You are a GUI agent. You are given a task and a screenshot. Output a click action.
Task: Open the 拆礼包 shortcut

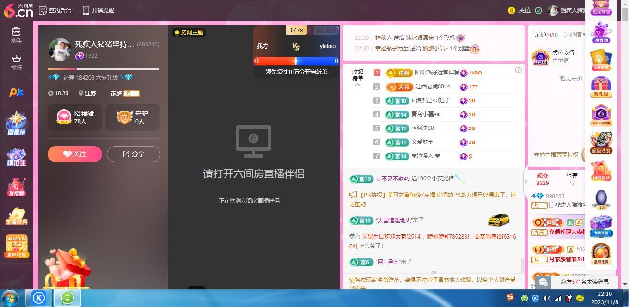(x=601, y=87)
